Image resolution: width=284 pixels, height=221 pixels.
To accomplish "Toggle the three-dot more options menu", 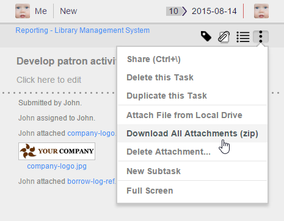I will 261,37.
